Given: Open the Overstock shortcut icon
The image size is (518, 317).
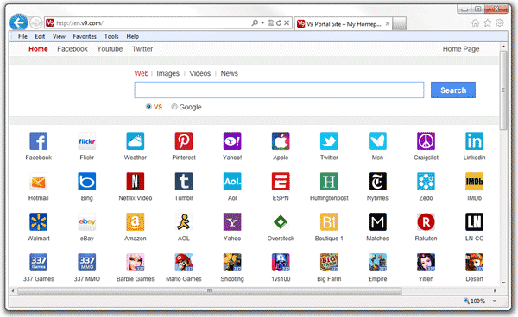Looking at the screenshot, I should point(281,221).
